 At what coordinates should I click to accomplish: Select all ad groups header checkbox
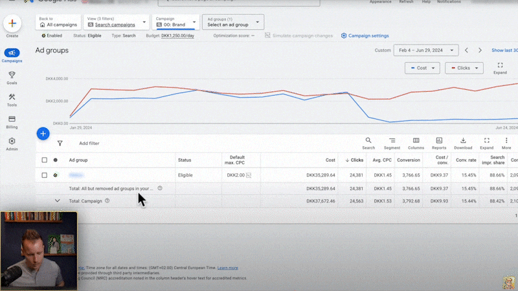45,160
